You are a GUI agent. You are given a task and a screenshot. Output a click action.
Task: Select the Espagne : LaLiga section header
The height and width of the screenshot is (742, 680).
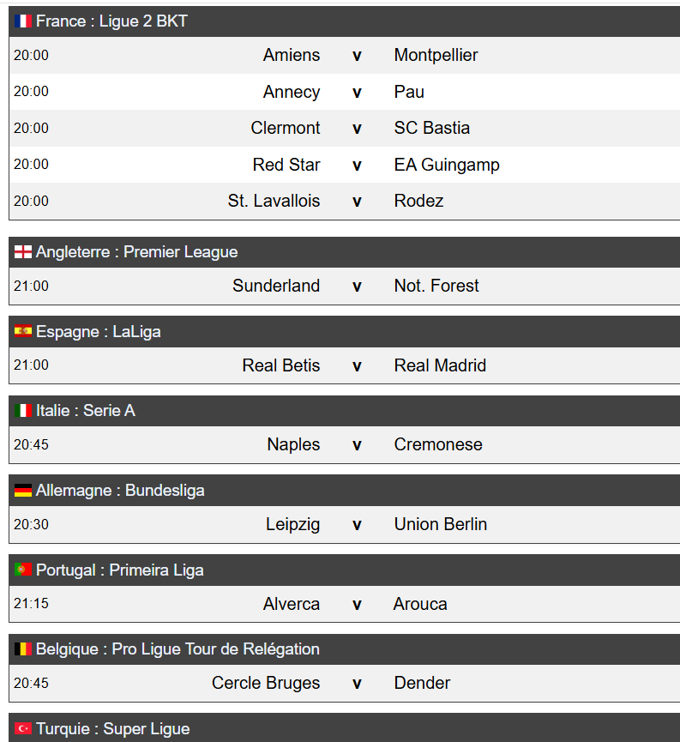(x=98, y=331)
